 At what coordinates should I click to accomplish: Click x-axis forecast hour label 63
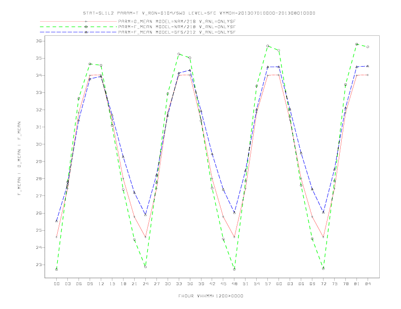tap(290, 284)
